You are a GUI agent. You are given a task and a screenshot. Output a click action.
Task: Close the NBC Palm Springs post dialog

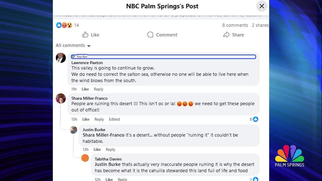click(262, 6)
